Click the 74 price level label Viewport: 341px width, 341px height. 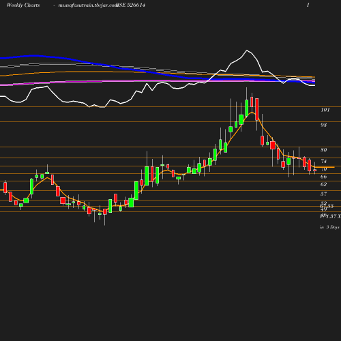click(324, 161)
